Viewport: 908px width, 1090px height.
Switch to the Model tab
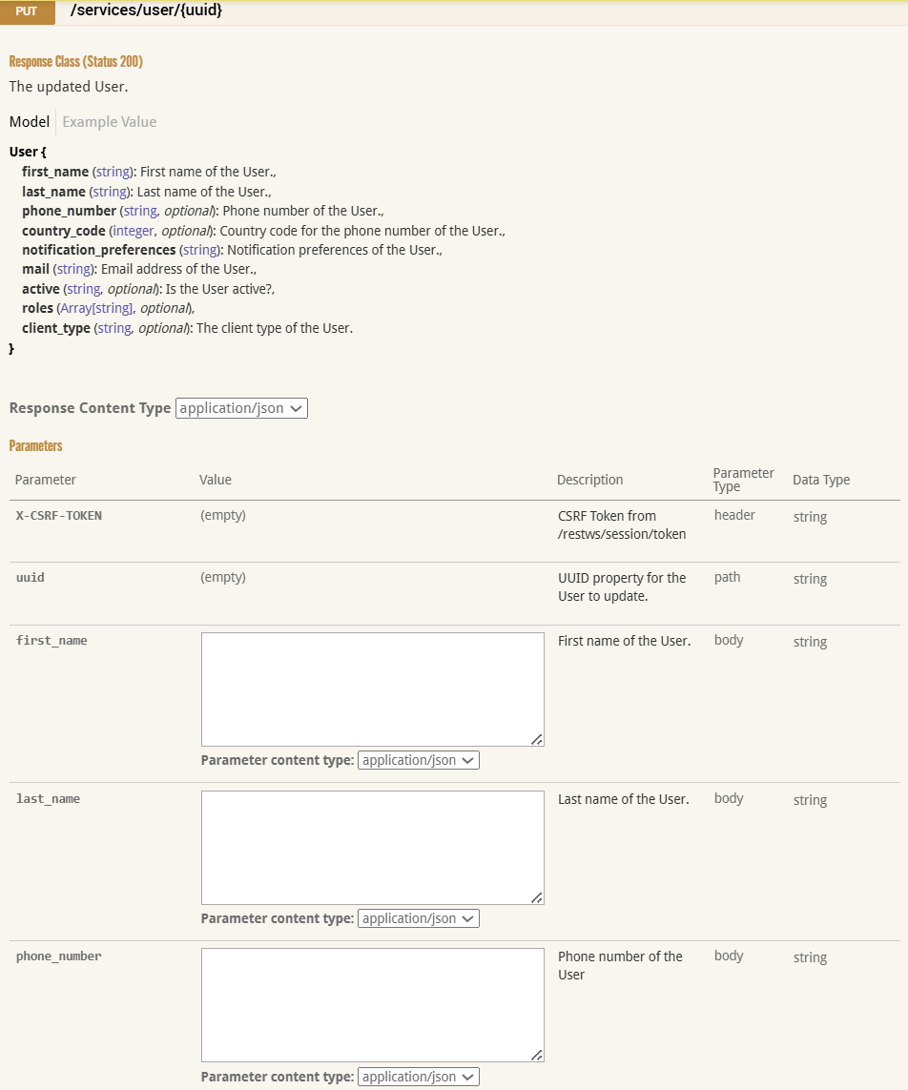coord(29,122)
